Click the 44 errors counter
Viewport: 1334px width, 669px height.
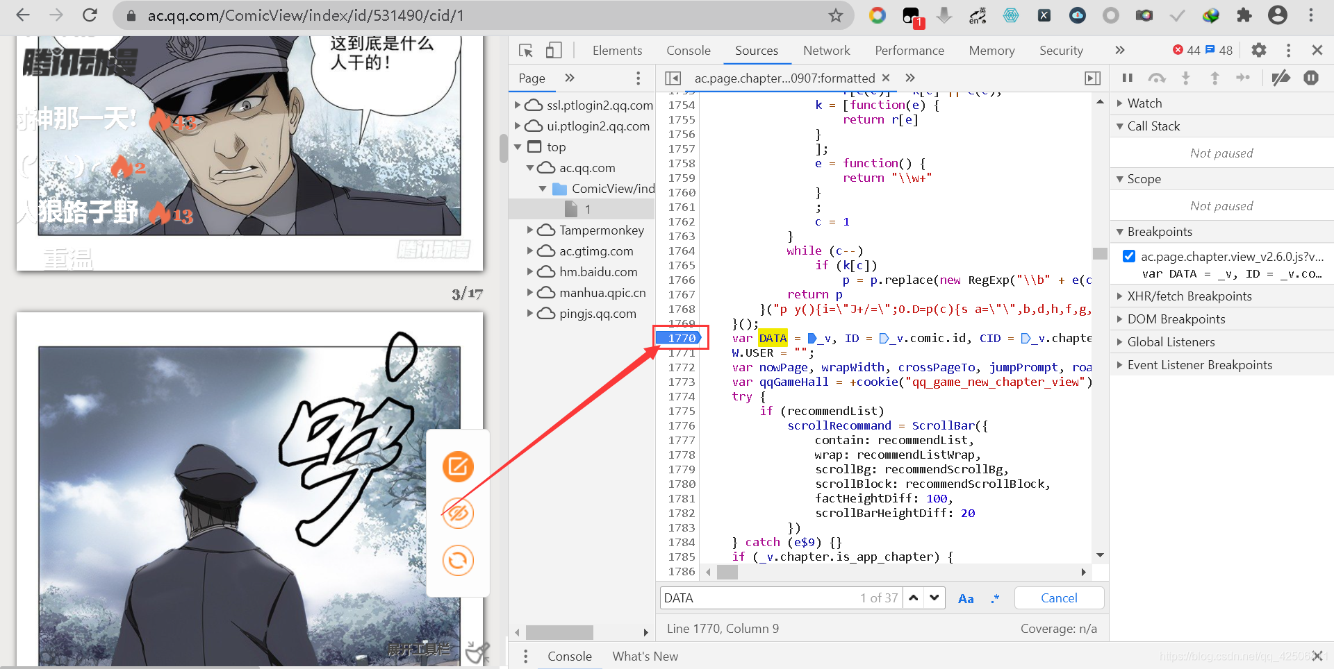point(1187,50)
